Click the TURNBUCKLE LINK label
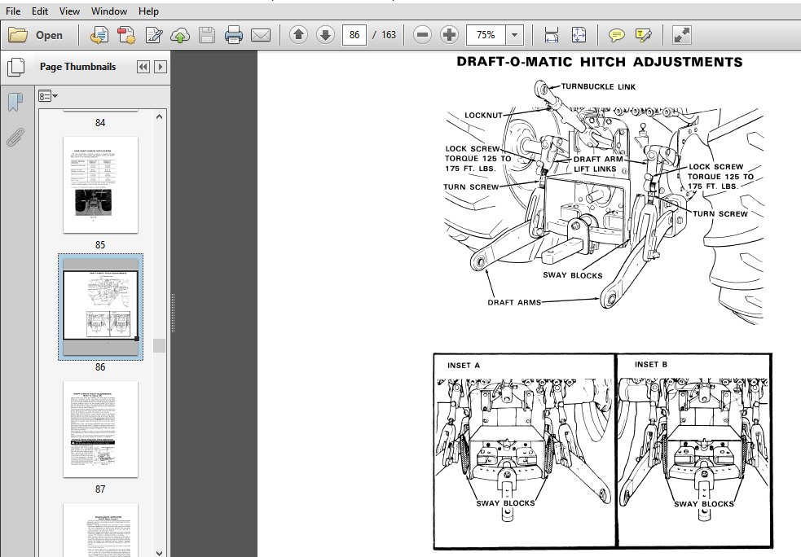 coord(598,87)
